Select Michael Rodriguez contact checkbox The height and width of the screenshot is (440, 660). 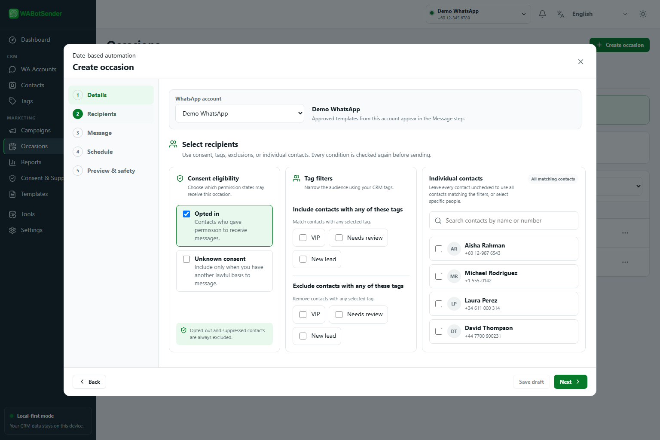pos(439,276)
